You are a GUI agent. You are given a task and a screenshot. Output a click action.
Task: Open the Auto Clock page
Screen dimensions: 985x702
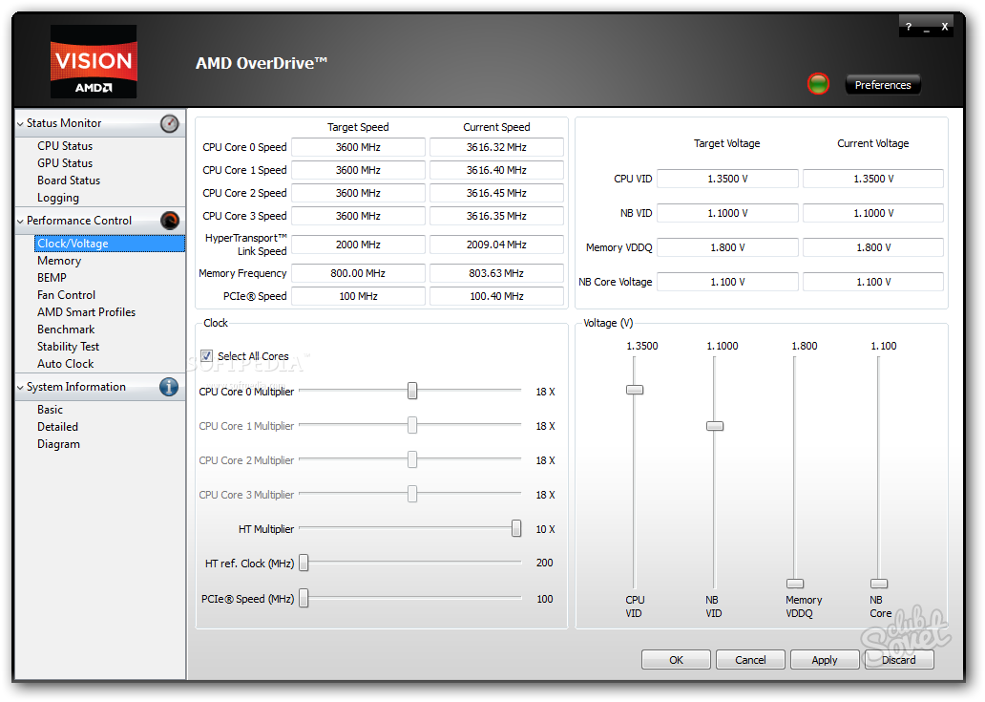(65, 364)
